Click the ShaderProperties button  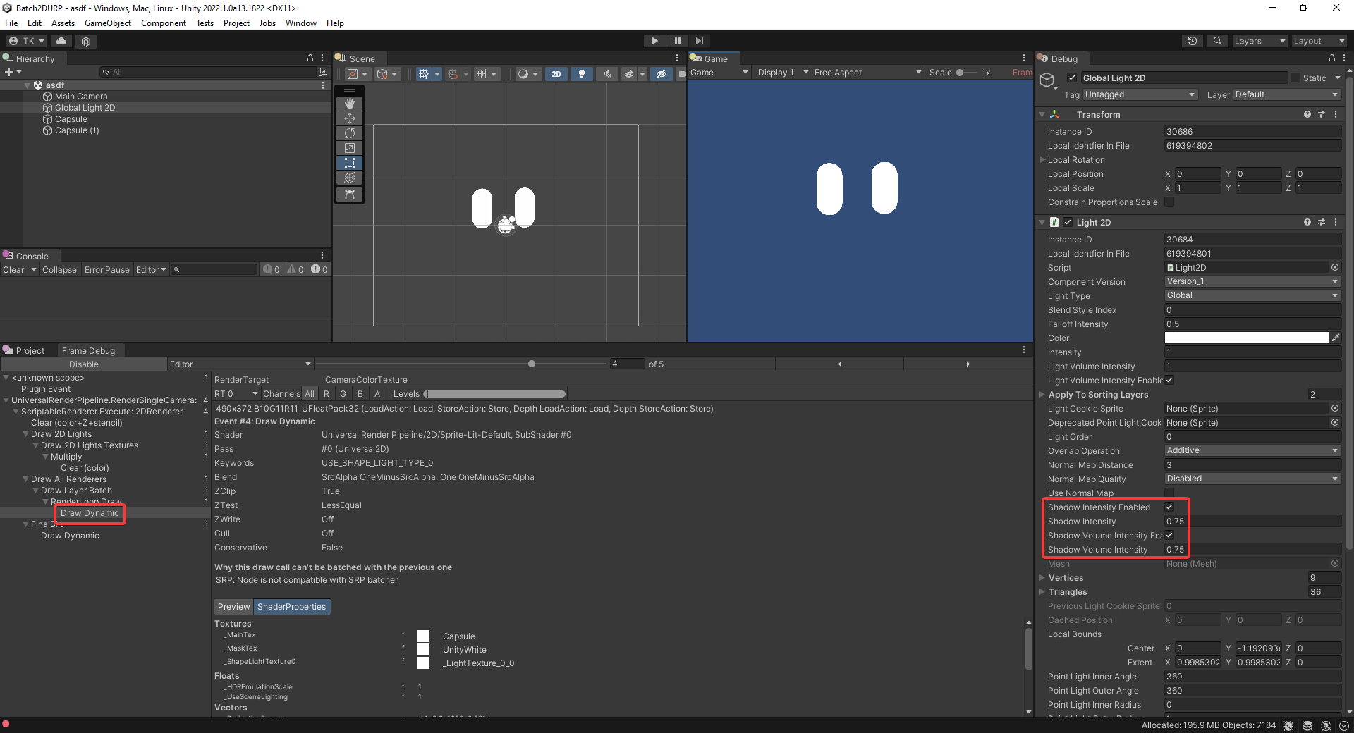[291, 607]
